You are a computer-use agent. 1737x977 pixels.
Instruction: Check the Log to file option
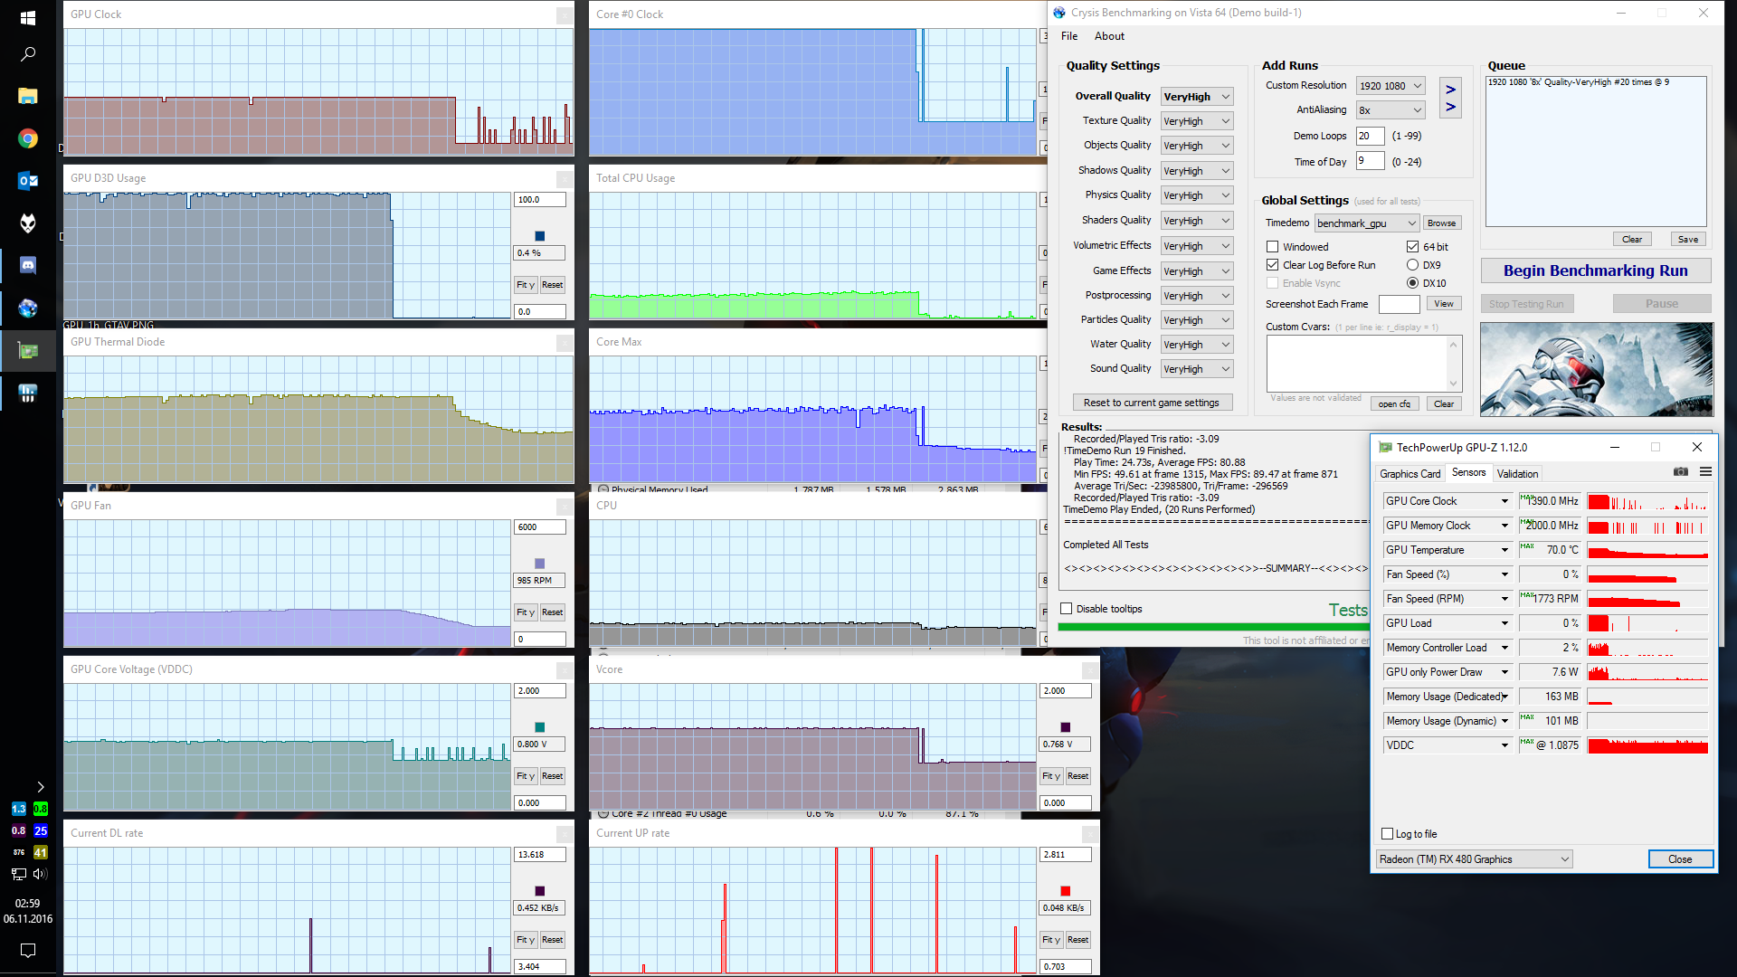click(x=1388, y=834)
